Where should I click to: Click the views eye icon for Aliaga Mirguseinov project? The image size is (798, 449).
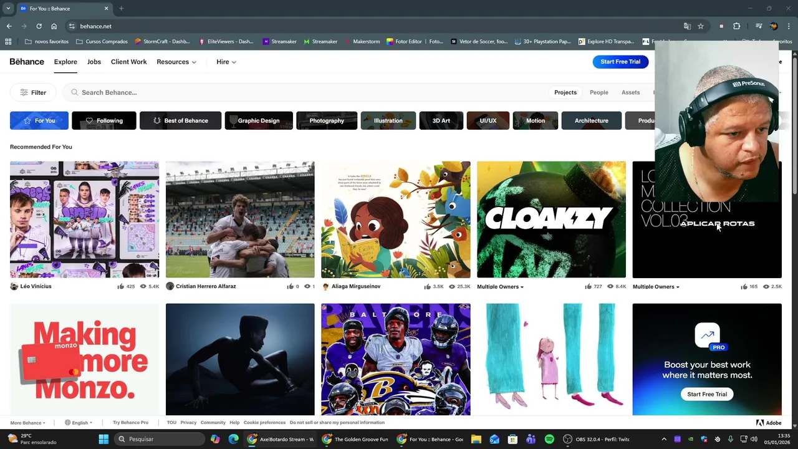tap(452, 286)
